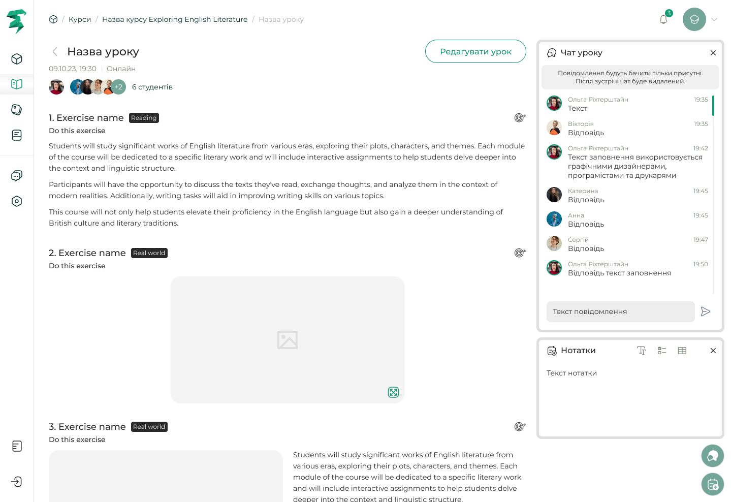Toggle the floating chat bubble button
Viewport: 731px width, 502px height.
(x=712, y=456)
